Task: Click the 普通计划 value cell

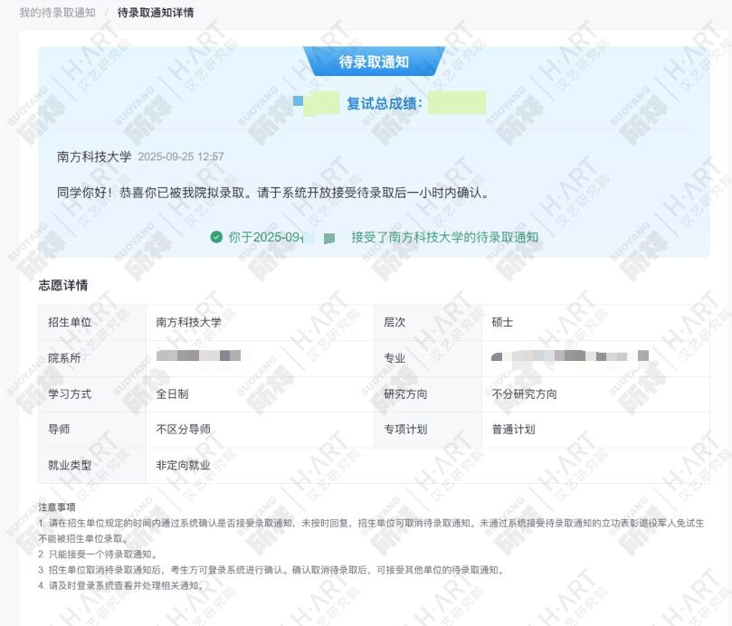Action: (x=513, y=430)
